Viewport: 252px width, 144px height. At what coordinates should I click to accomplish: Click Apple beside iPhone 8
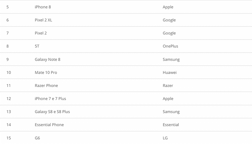tap(168, 7)
